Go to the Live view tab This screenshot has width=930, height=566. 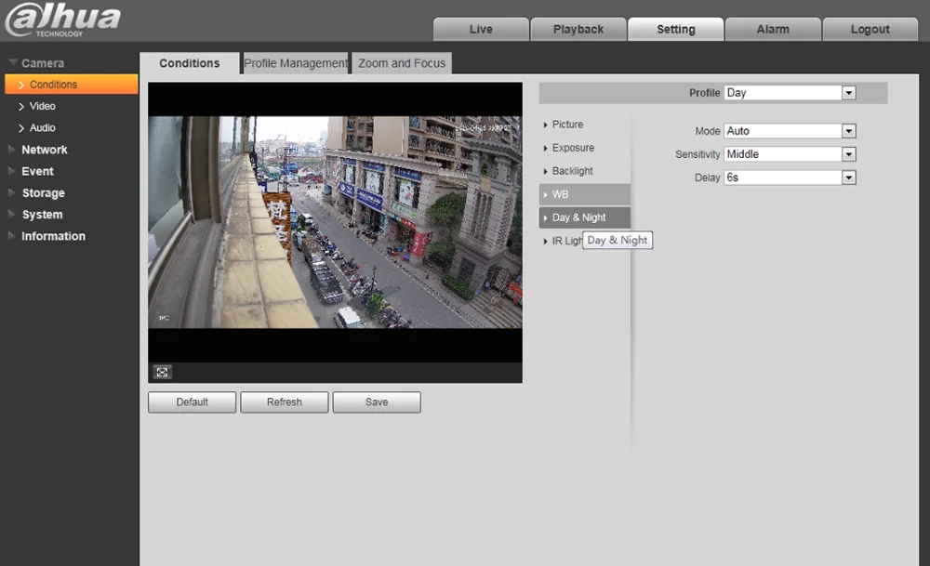tap(481, 29)
